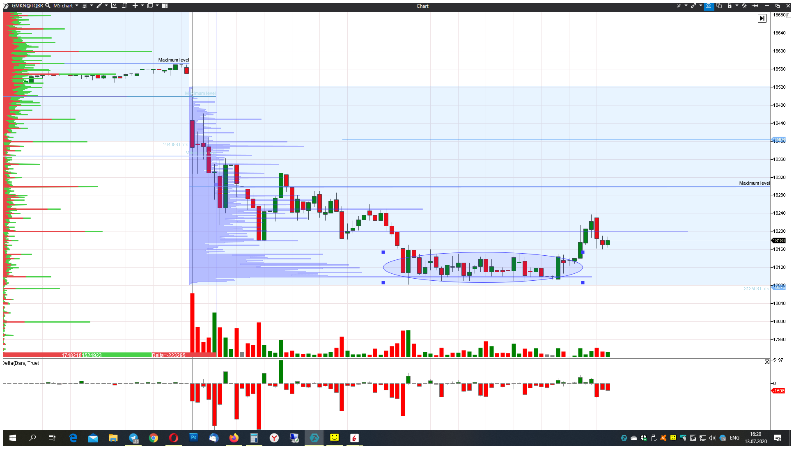Image resolution: width=794 pixels, height=449 pixels.
Task: Take a chart screenshot with camera icon
Action: tap(709, 6)
